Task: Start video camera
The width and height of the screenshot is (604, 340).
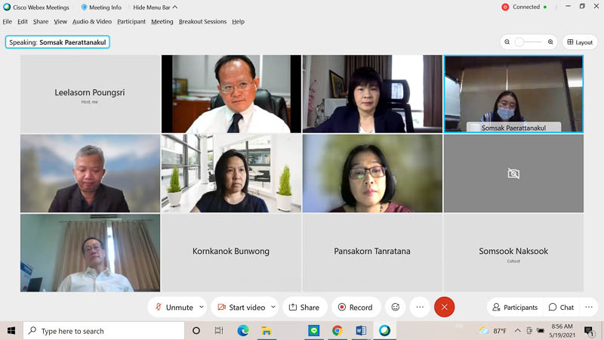Action: click(x=241, y=308)
